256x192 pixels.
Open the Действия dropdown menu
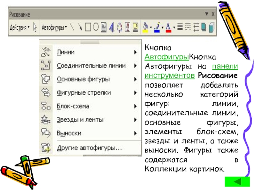pos(20,27)
